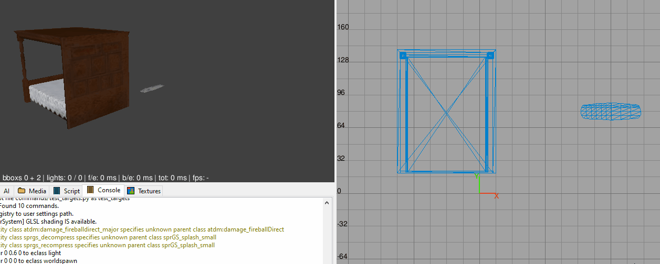Screen dimensions: 660x264
Task: Switch to the AI tab
Action: [x=7, y=191]
